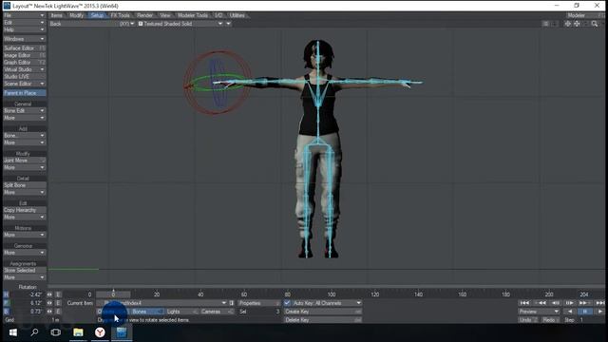Uncheck the Auto Key checkbox
This screenshot has width=608, height=342.
click(x=287, y=303)
